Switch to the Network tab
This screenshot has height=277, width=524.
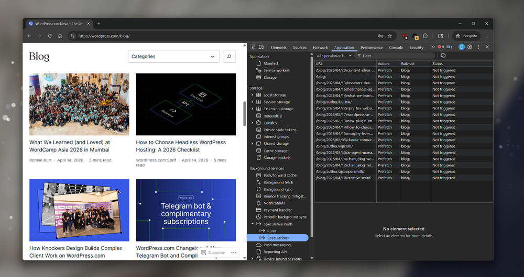pyautogui.click(x=321, y=48)
